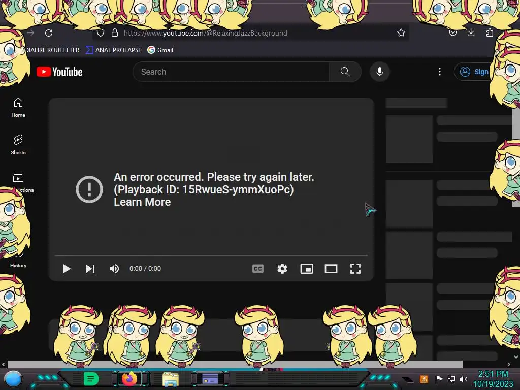This screenshot has height=390, width=520.
Task: Open the browser downloads arrow icon
Action: pos(471,32)
